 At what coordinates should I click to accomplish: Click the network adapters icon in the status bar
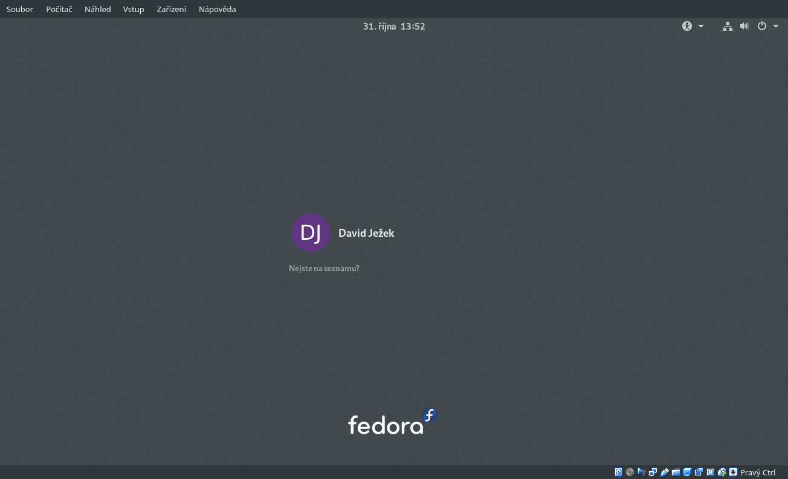tap(653, 472)
